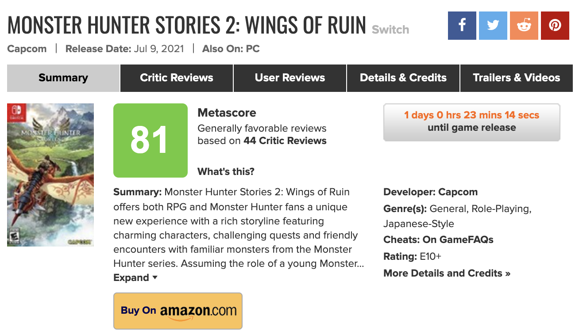Share the page on Facebook
Image resolution: width=579 pixels, height=334 pixels.
coord(462,25)
